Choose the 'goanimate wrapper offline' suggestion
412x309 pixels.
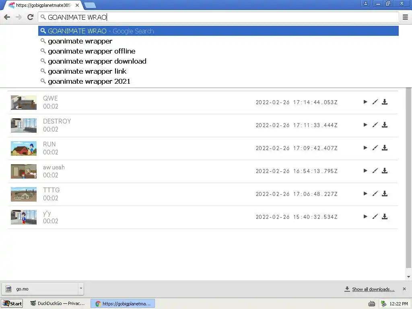point(218,51)
